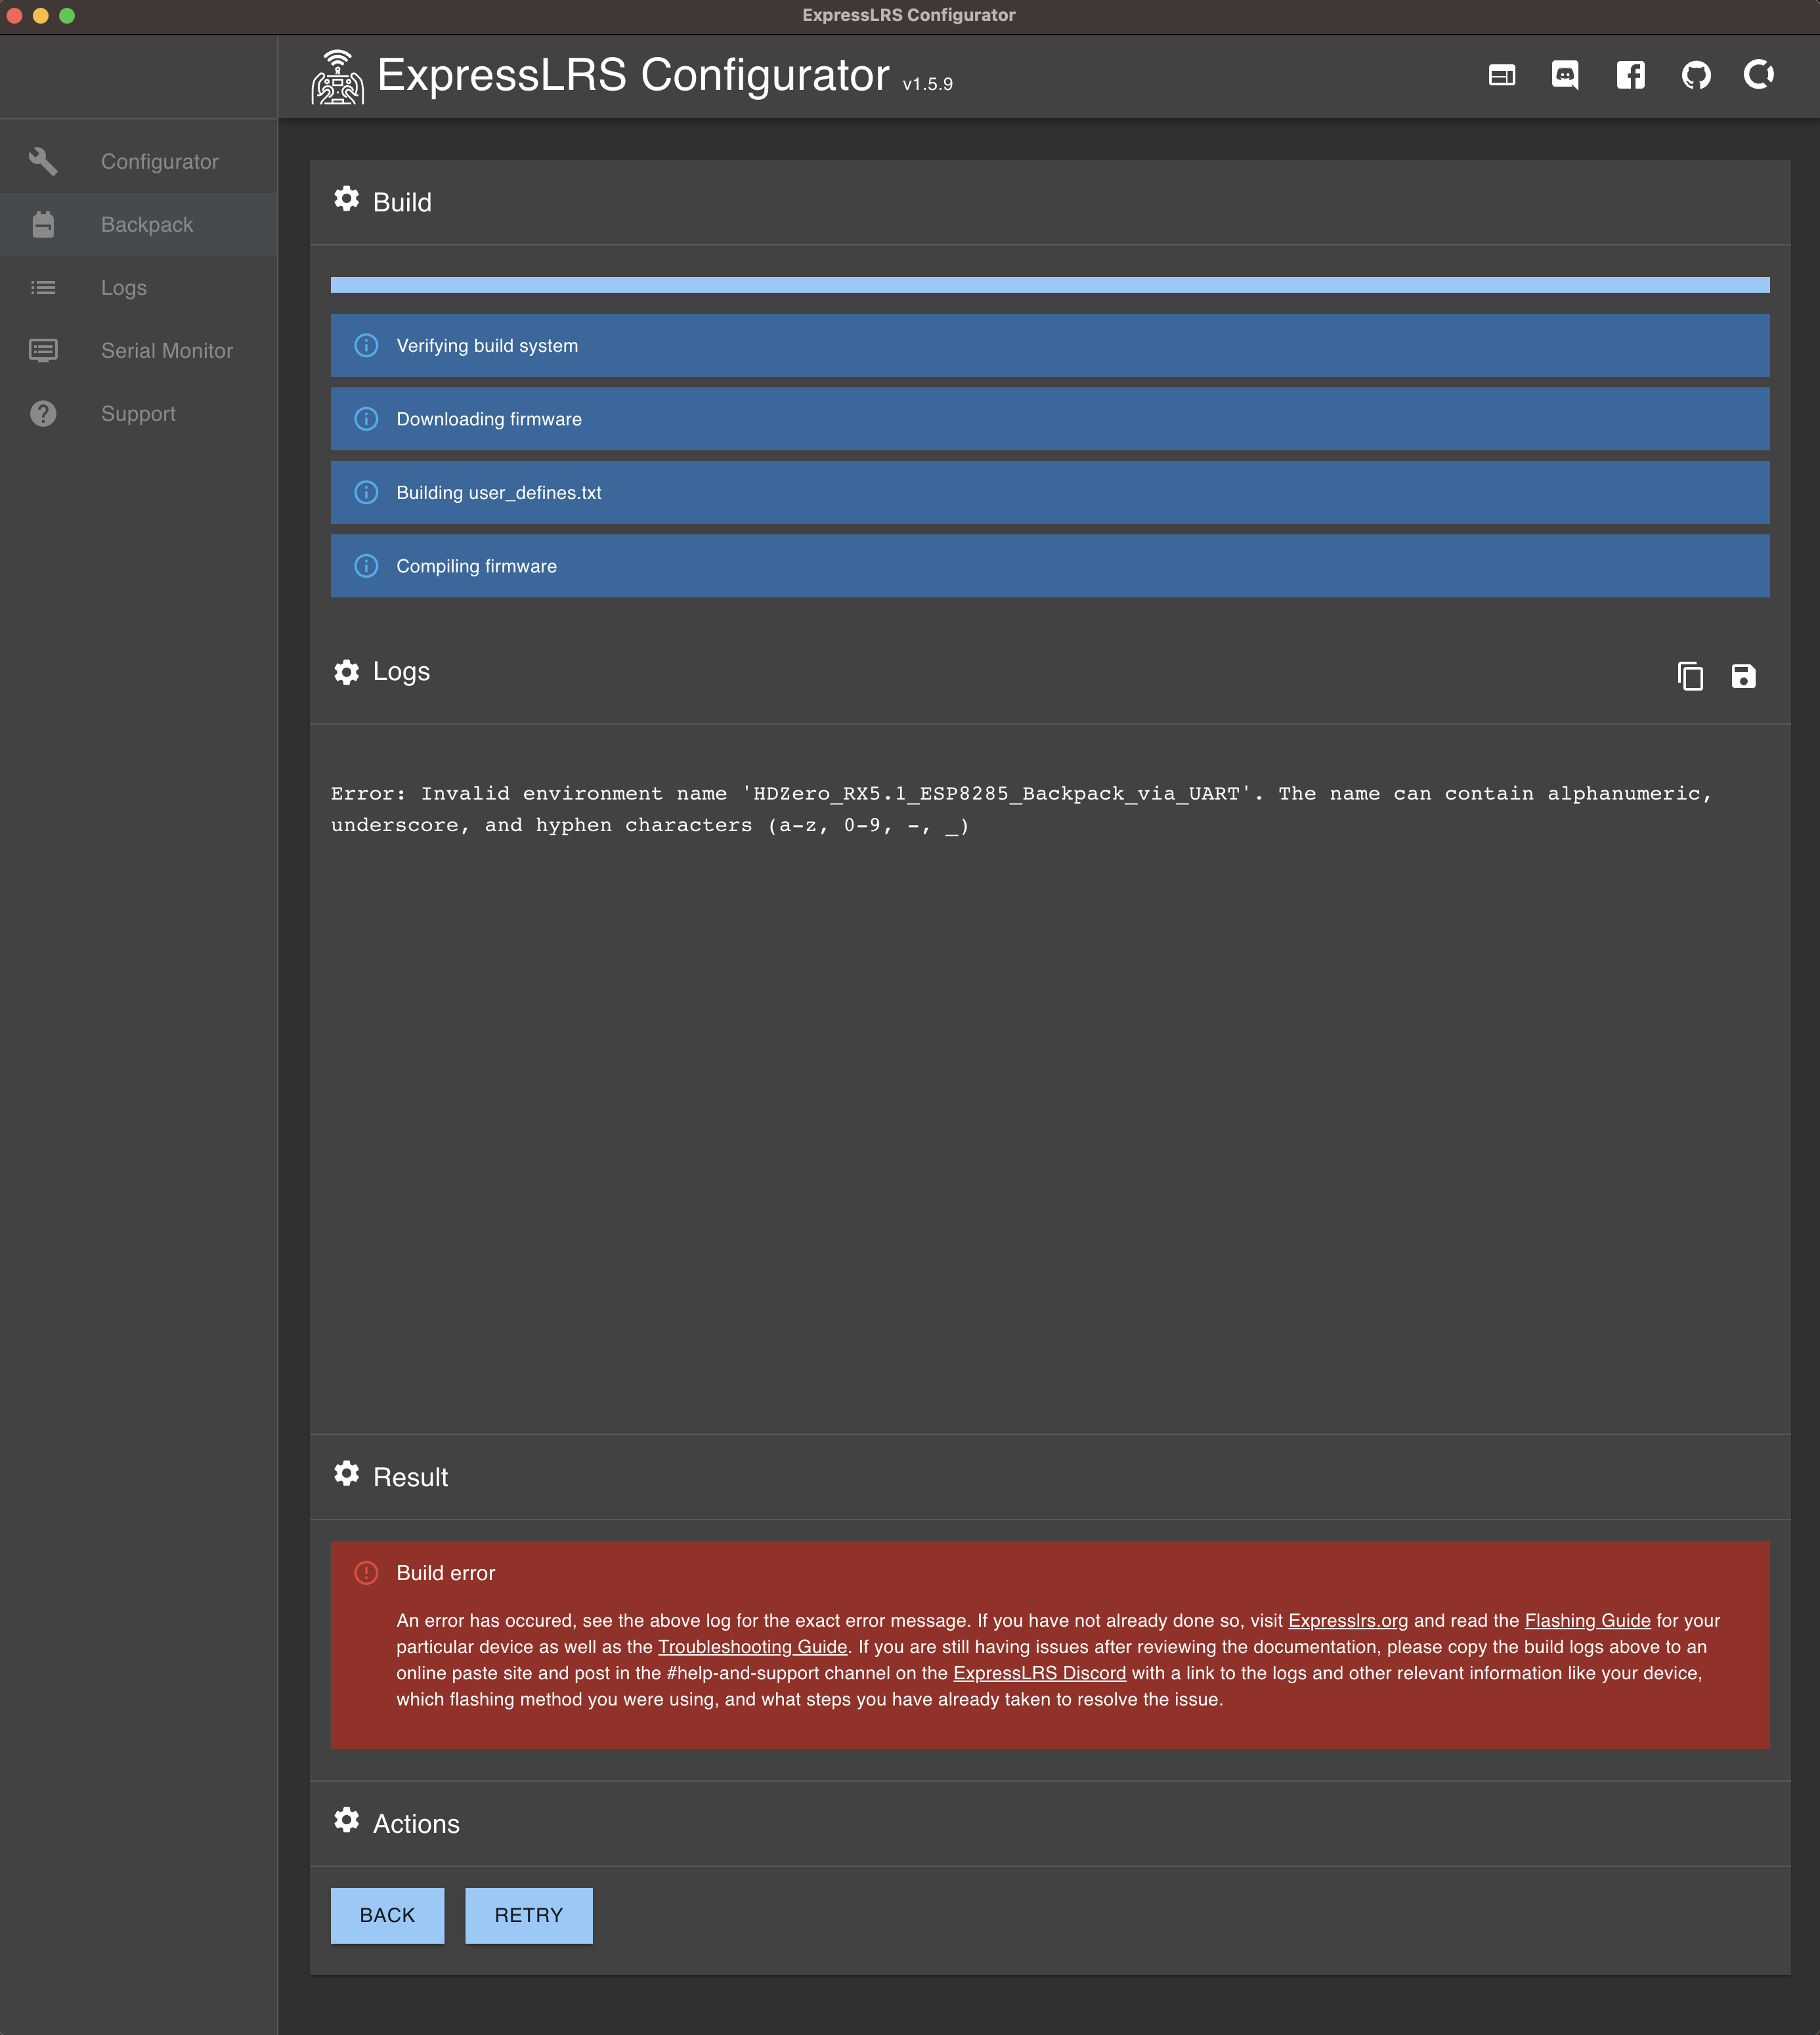Click the check-for-updates icon in the header
Screen dimensions: 1820x2035
pos(1759,75)
